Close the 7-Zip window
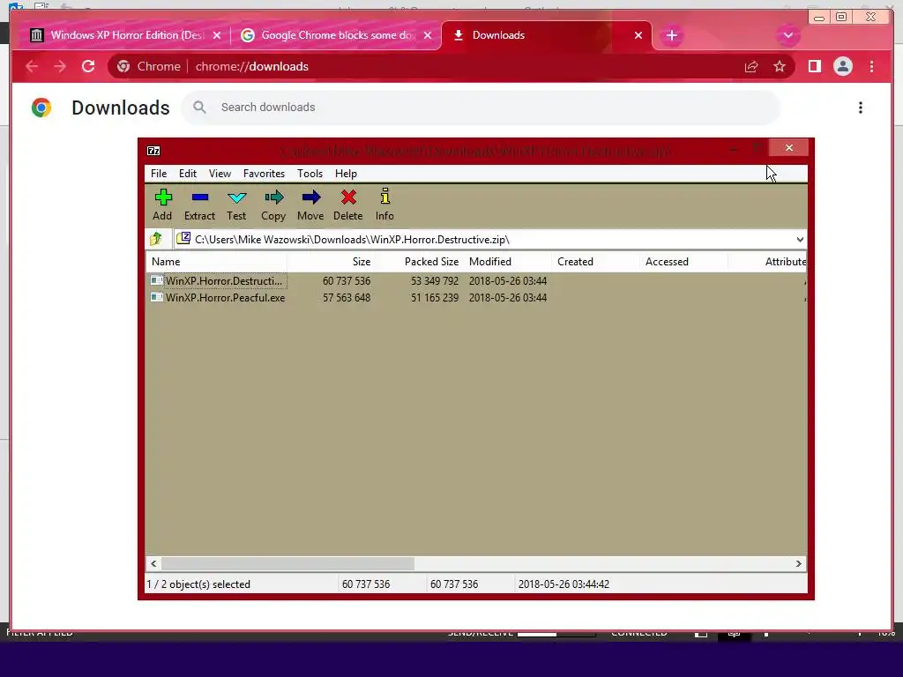The height and width of the screenshot is (677, 903). (x=789, y=148)
